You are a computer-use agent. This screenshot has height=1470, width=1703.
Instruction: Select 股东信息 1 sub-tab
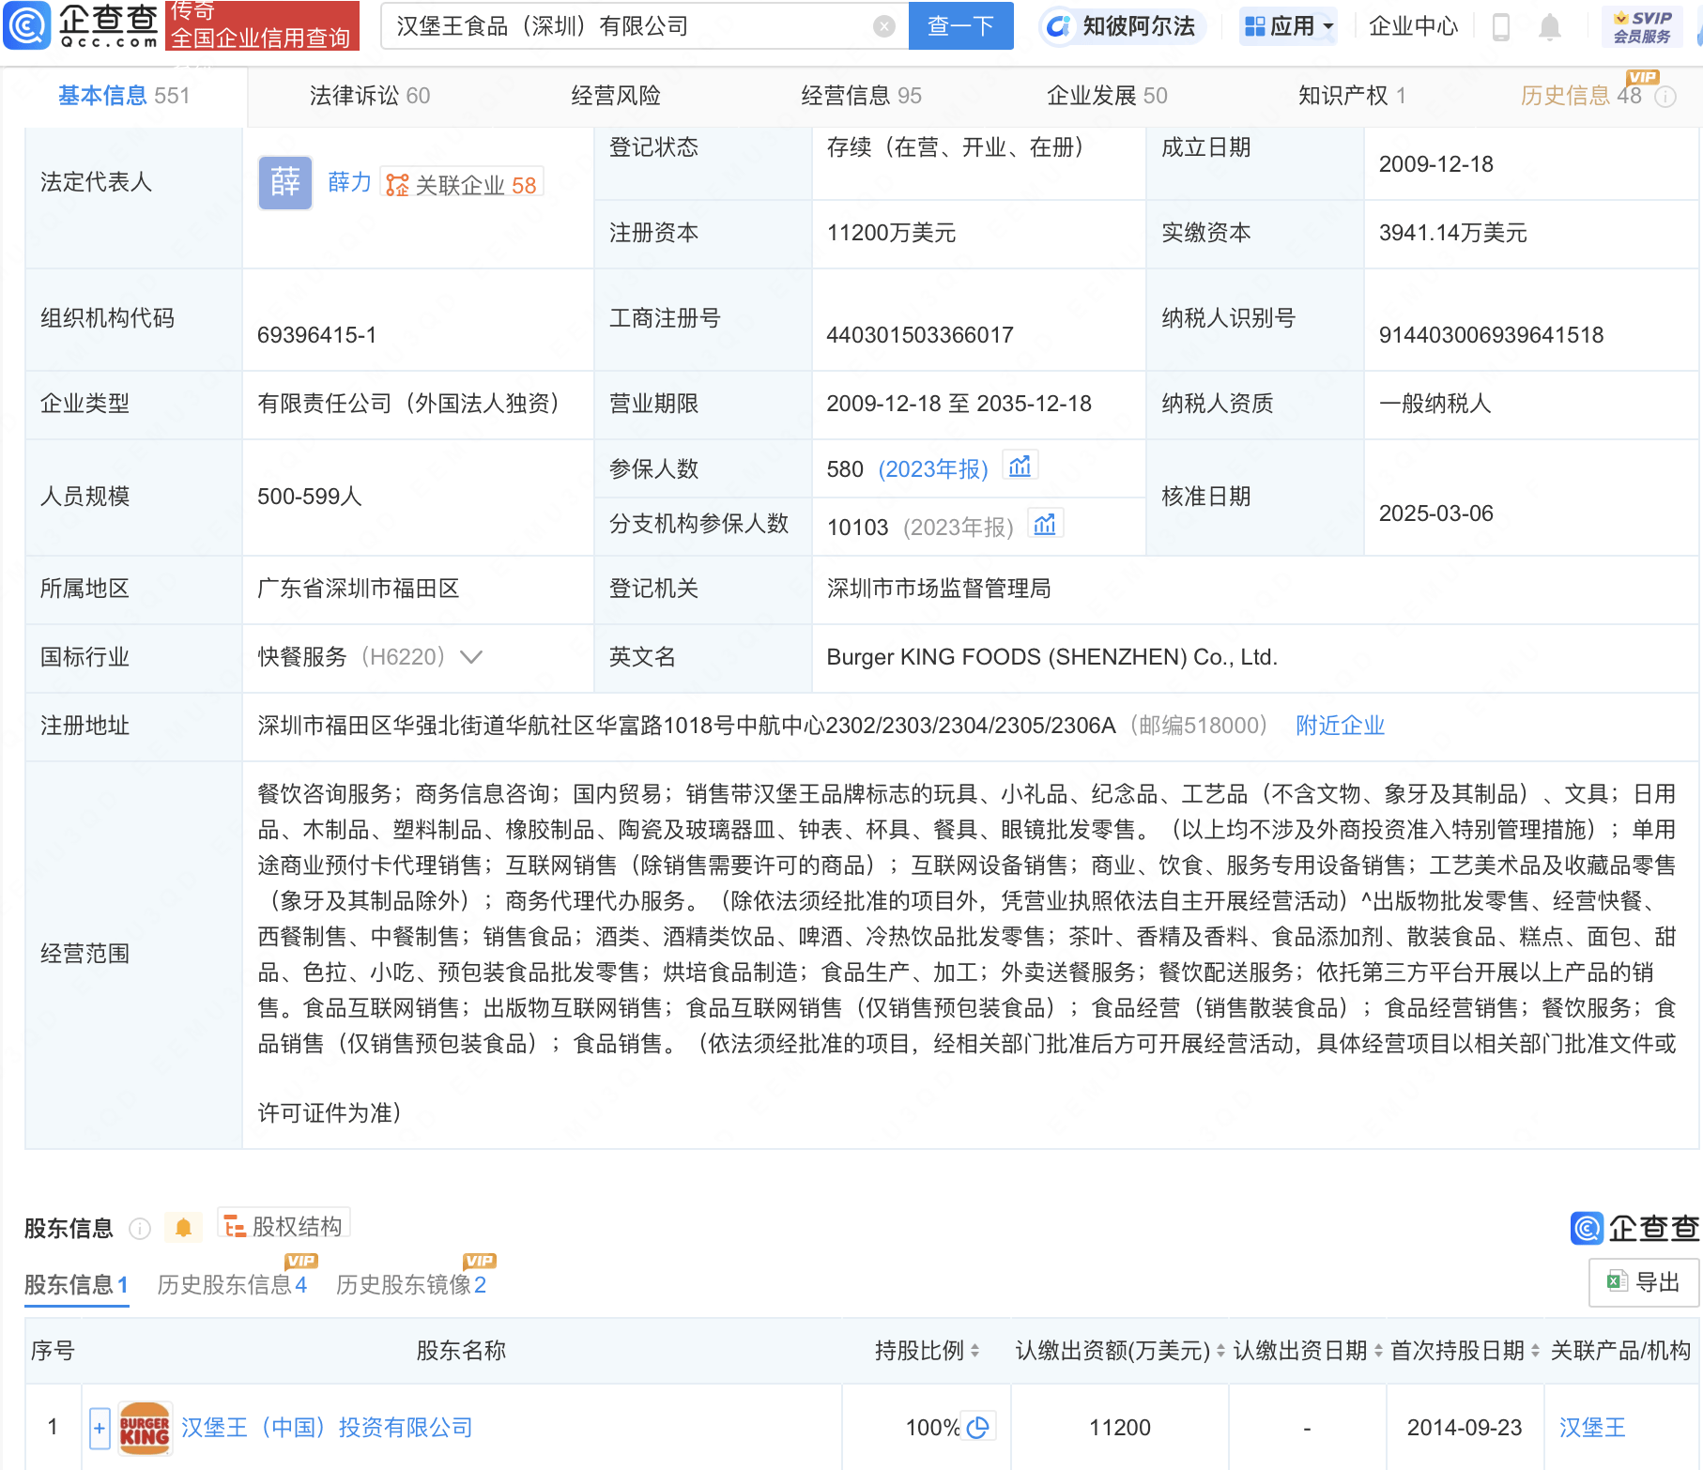76,1284
